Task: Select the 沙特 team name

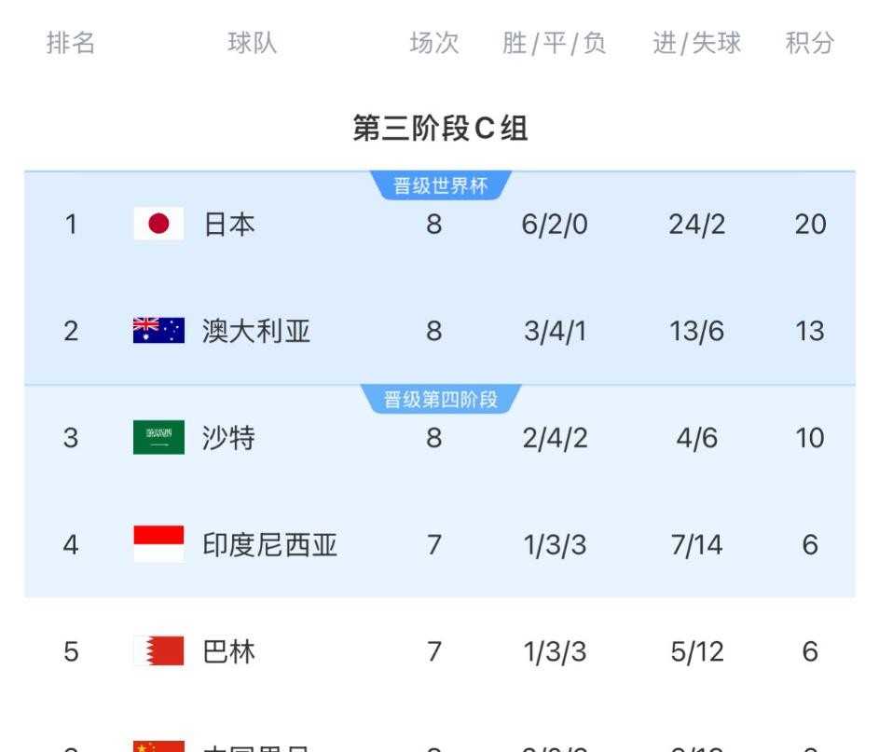Action: click(229, 438)
